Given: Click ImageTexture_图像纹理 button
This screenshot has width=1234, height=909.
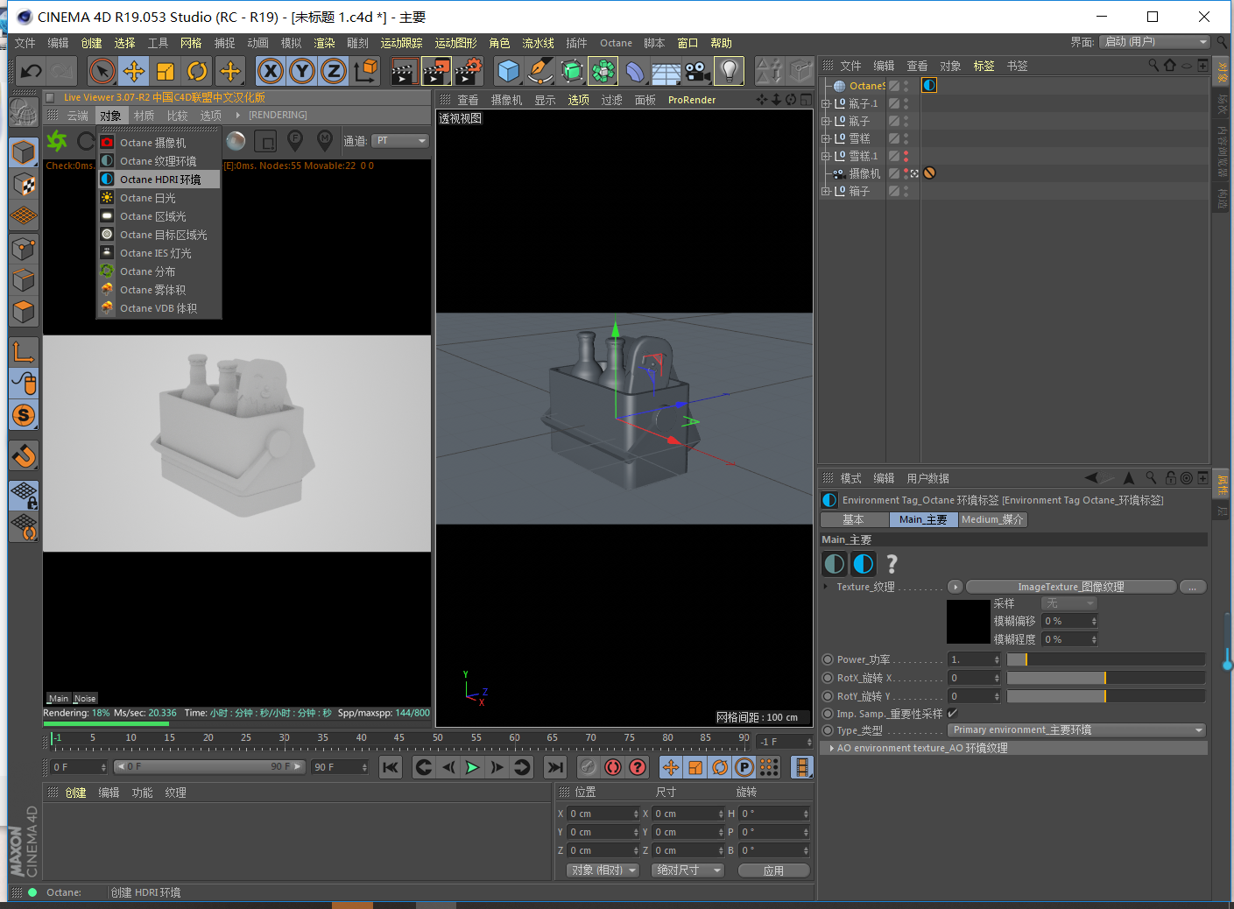Looking at the screenshot, I should (1071, 587).
